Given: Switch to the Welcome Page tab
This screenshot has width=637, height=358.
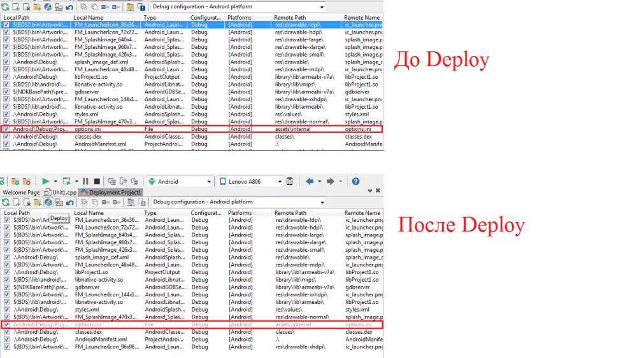Looking at the screenshot, I should 21,192.
